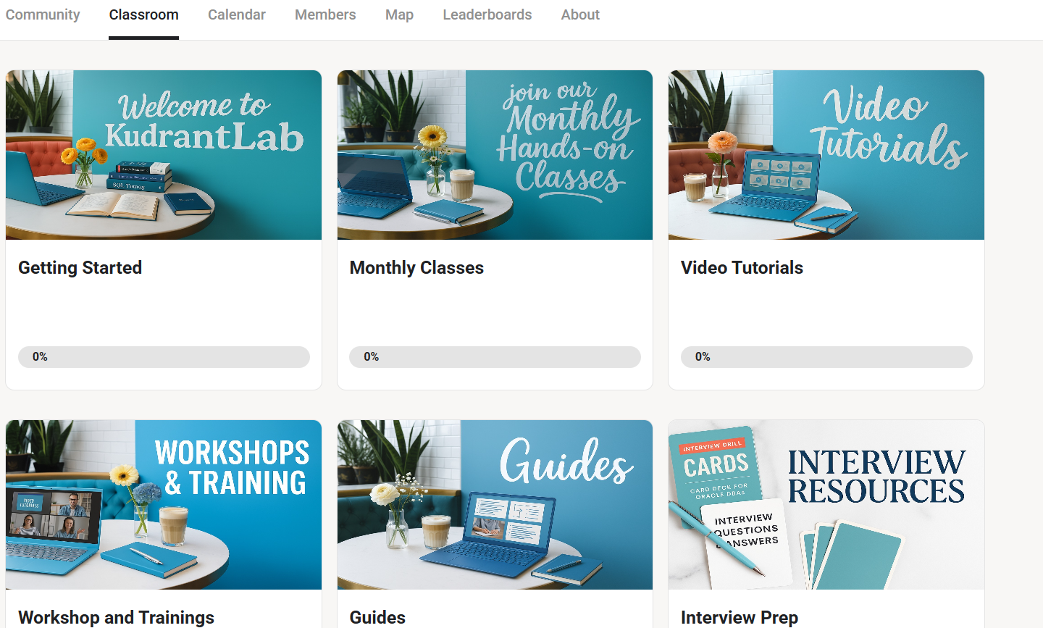Click the Video Tutorials course title
Image resolution: width=1043 pixels, height=628 pixels.
coord(742,268)
